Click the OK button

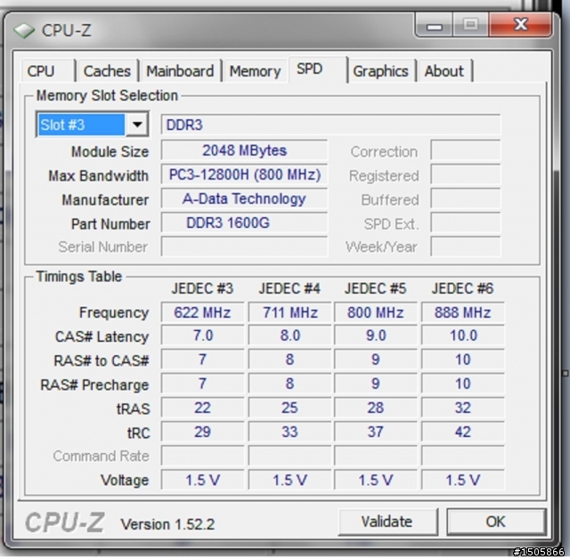tap(496, 522)
